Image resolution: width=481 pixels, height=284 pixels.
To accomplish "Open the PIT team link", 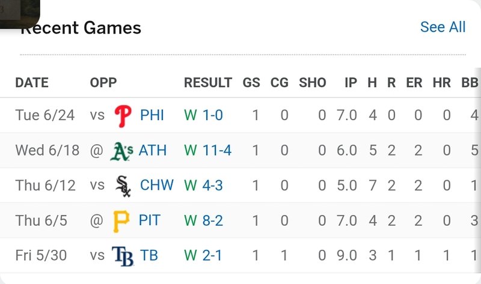I will [150, 221].
